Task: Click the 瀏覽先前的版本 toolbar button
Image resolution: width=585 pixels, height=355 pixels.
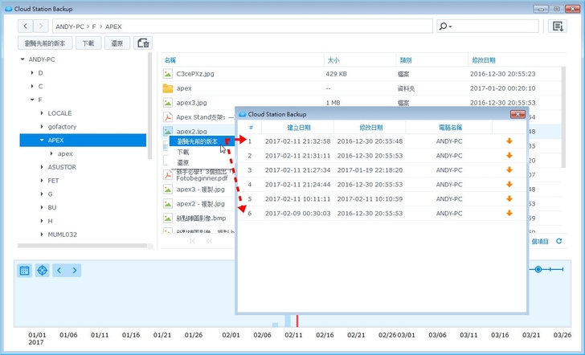Action: click(x=45, y=43)
